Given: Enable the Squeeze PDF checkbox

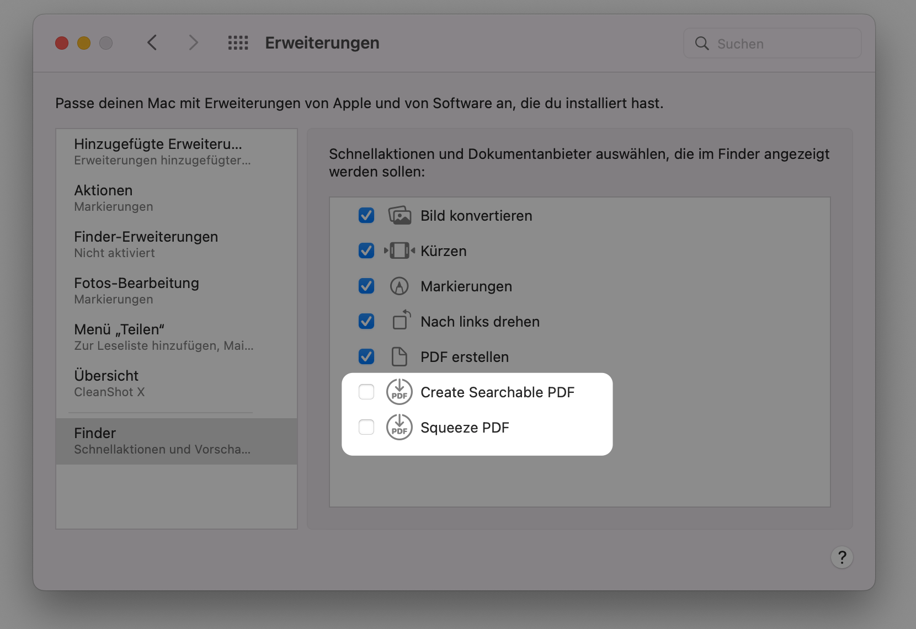Looking at the screenshot, I should coord(366,428).
